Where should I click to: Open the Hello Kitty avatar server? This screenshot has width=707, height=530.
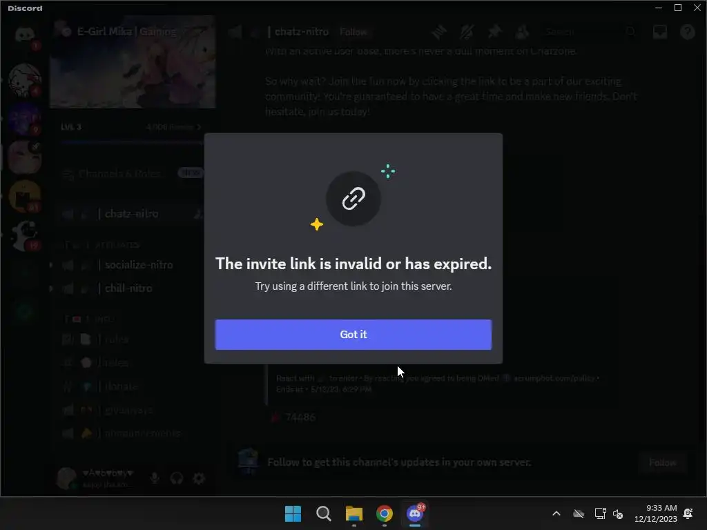coord(24,80)
